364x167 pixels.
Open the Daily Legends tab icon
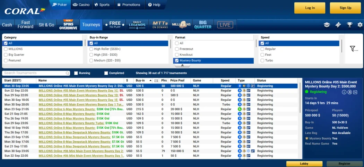pyautogui.click(x=137, y=25)
